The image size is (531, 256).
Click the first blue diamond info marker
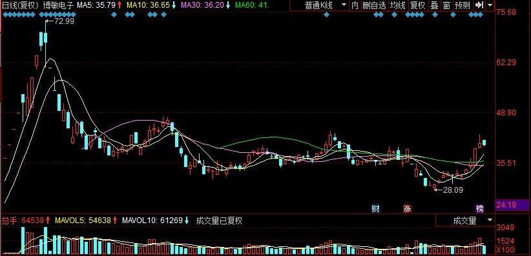(5, 15)
